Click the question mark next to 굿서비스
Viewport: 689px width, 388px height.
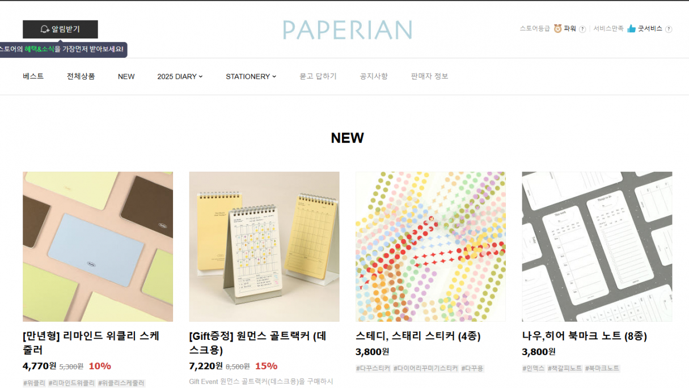[669, 29]
